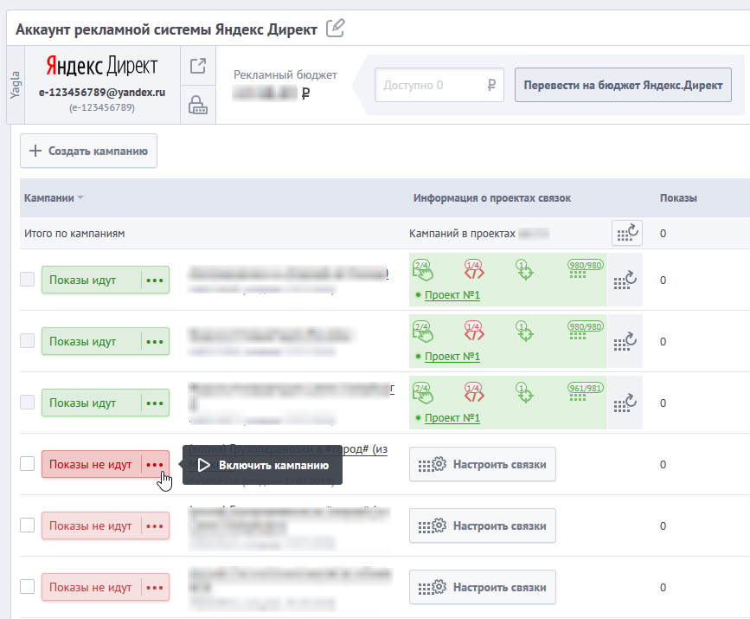This screenshot has width=750, height=619.
Task: Click the cash register icon under external link
Action: point(198,105)
